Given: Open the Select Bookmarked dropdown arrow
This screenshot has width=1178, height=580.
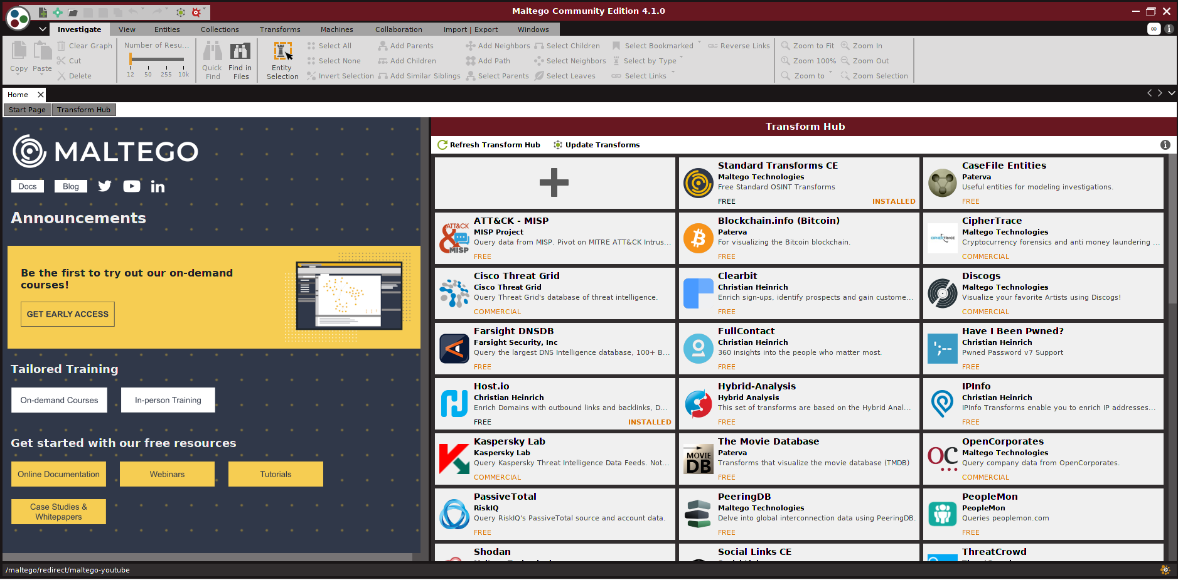Looking at the screenshot, I should pos(699,43).
